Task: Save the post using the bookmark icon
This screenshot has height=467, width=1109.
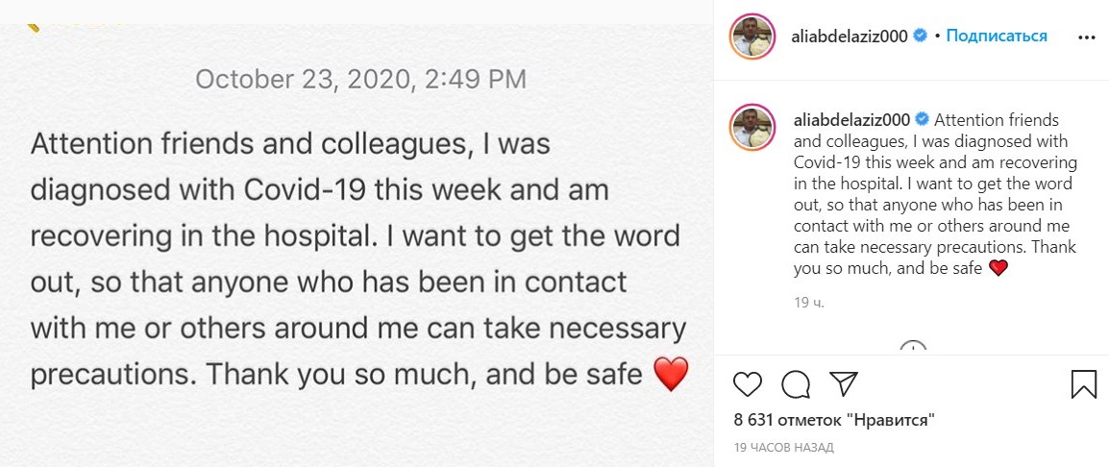Action: point(1083,384)
